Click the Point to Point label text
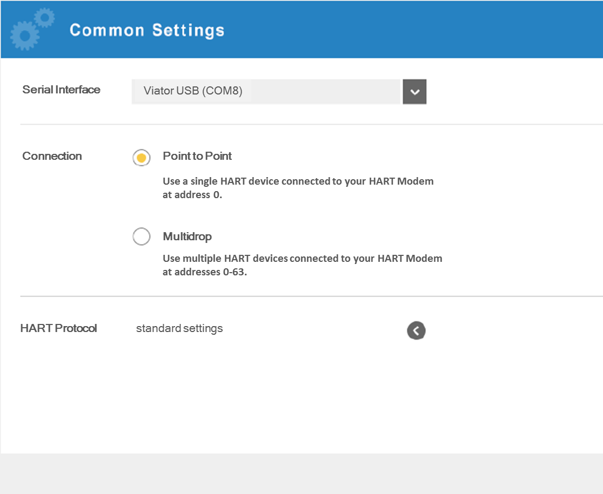This screenshot has height=494, width=603. click(197, 156)
